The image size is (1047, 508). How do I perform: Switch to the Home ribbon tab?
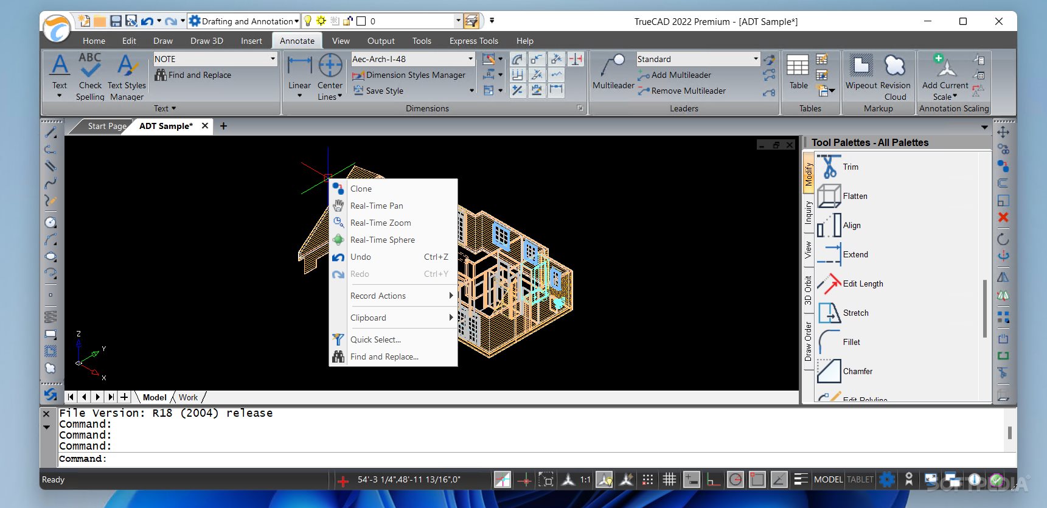point(94,41)
